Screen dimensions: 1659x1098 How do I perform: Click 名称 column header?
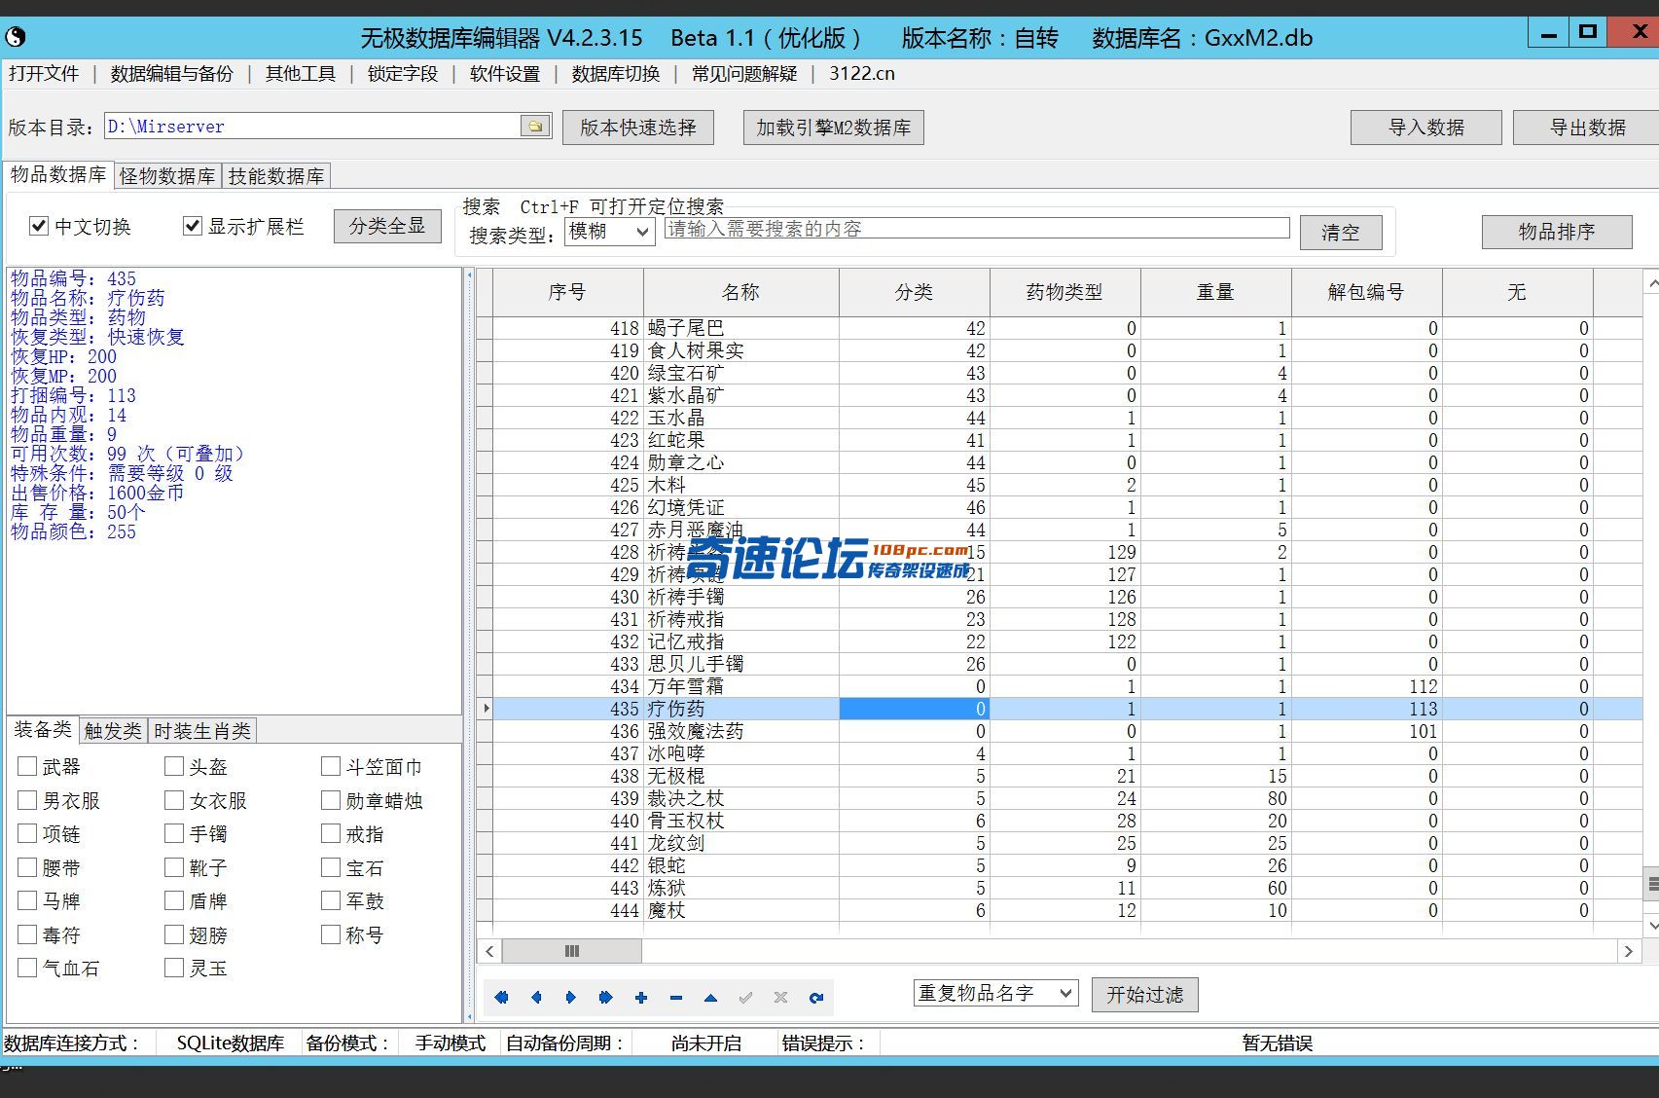coord(740,292)
